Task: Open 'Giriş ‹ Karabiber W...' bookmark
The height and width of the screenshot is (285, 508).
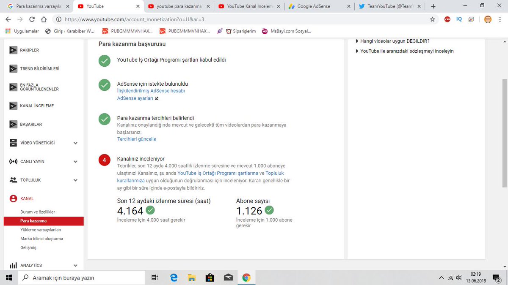Action: (x=70, y=31)
